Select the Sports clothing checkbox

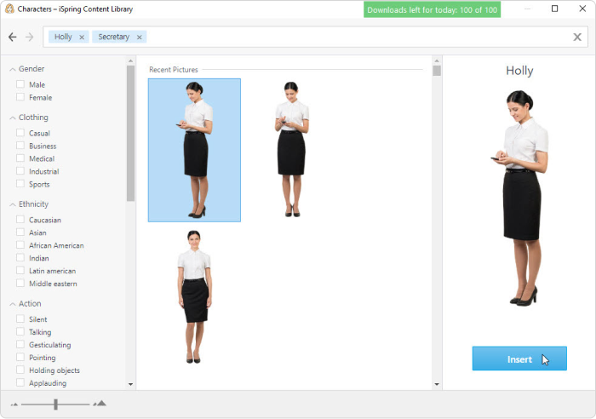click(x=20, y=184)
